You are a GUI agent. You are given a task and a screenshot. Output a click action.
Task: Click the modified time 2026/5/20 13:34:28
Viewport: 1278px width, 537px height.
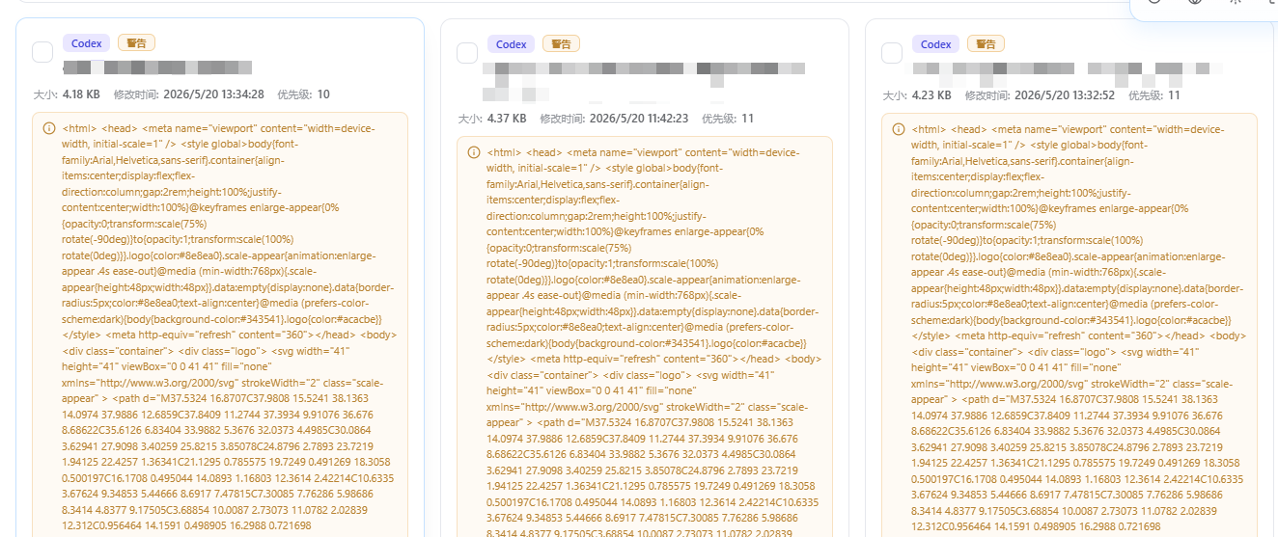tap(214, 94)
